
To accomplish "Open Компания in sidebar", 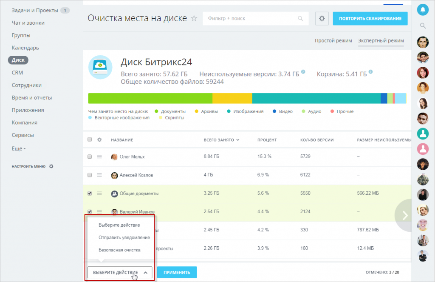I will click(24, 122).
